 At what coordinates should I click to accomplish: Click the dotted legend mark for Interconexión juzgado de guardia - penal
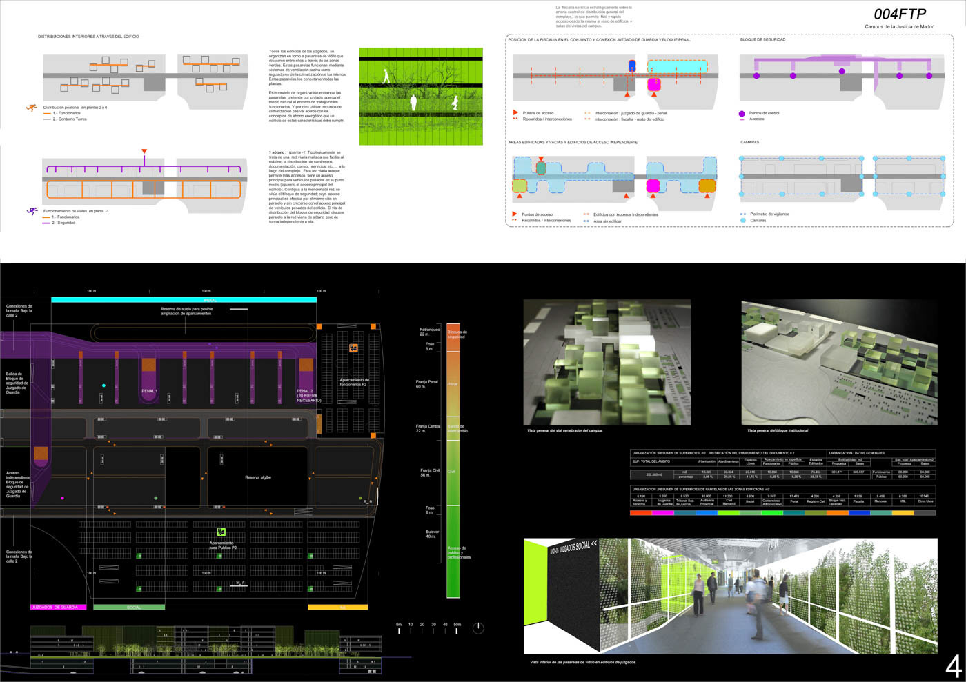[587, 113]
